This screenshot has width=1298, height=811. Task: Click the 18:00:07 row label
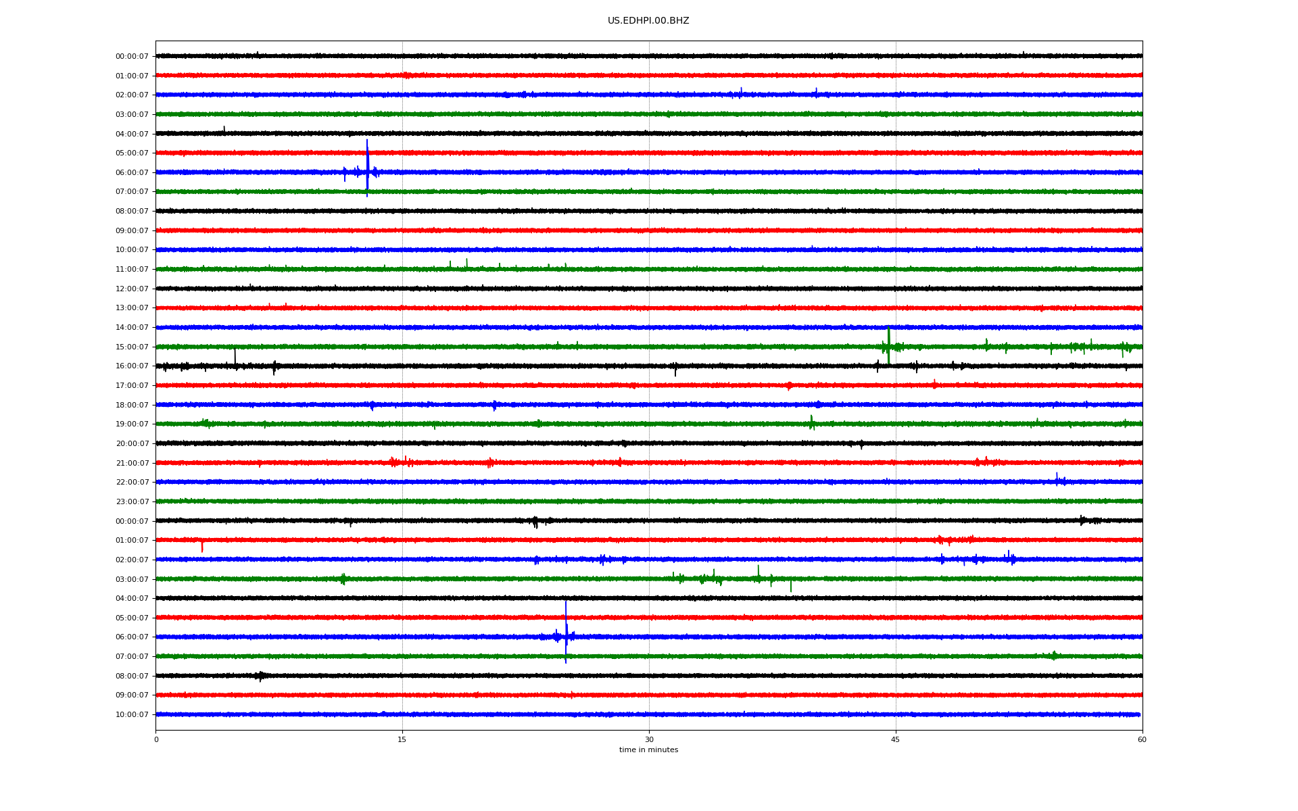pyautogui.click(x=132, y=405)
